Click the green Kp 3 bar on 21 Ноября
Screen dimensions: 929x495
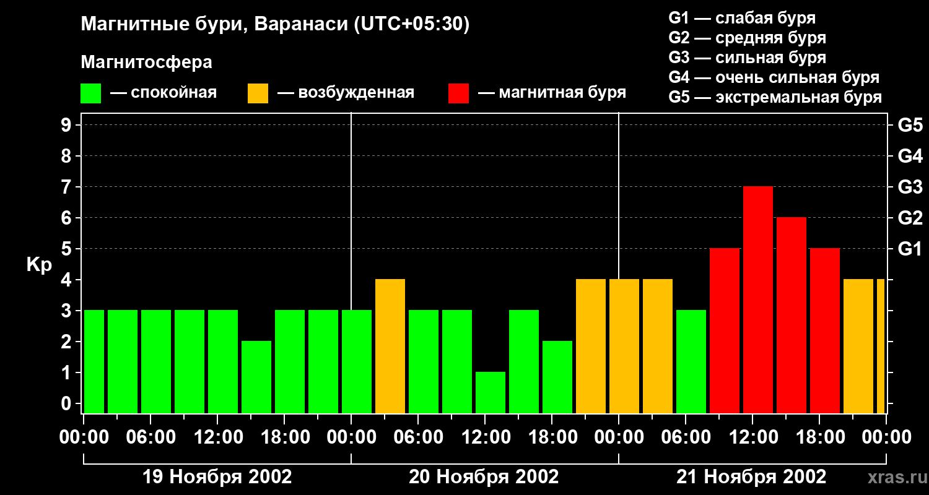click(x=691, y=361)
